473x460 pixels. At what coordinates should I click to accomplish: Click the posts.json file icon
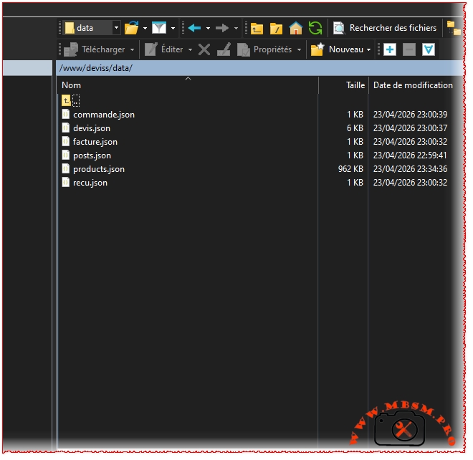[x=65, y=155]
